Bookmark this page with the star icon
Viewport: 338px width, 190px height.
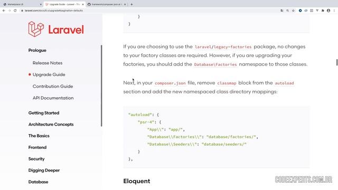coord(294,11)
